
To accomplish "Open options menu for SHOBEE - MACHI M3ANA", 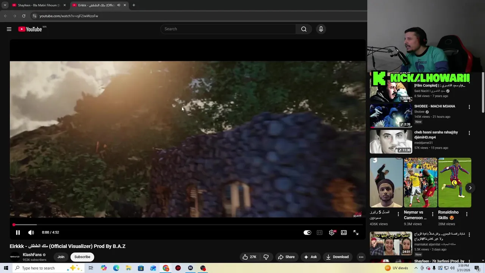I will click(469, 107).
